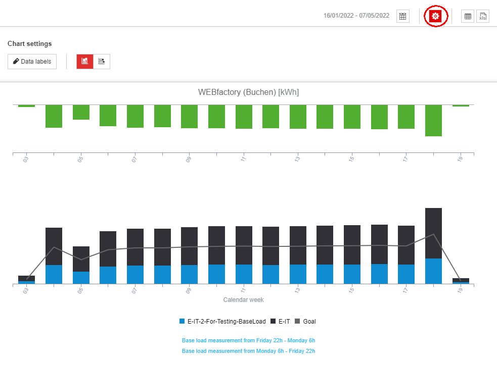The image size is (497, 365).
Task: Click the short green bar at week 05
Action: 81,112
